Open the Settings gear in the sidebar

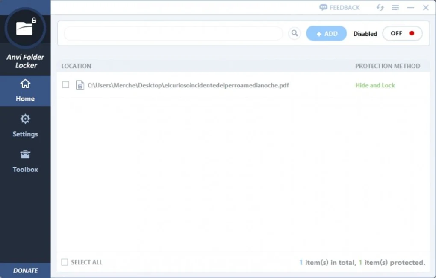coord(25,119)
